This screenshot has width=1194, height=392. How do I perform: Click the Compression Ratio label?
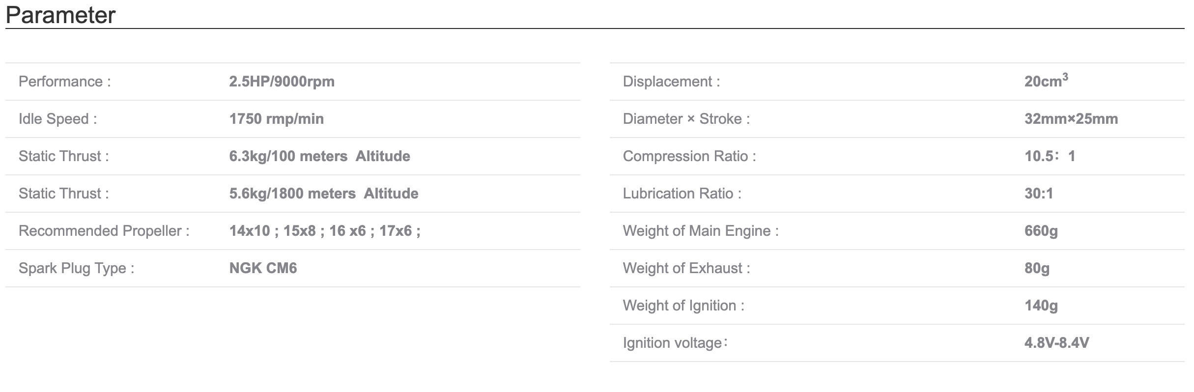coord(689,156)
